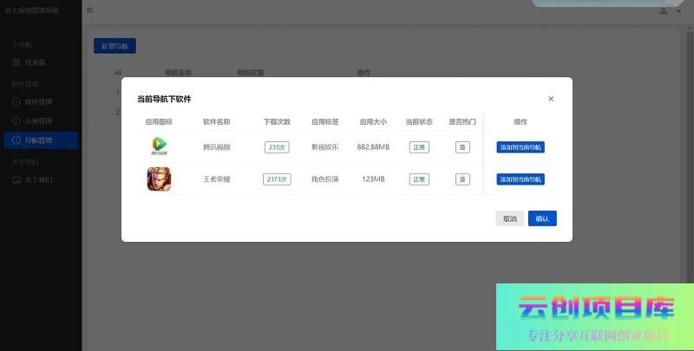694x351 pixels.
Task: Click the 233次 download count tag
Action: pyautogui.click(x=277, y=147)
